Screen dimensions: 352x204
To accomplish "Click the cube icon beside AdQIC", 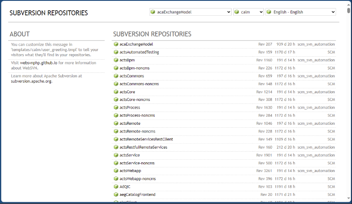I will (116, 187).
